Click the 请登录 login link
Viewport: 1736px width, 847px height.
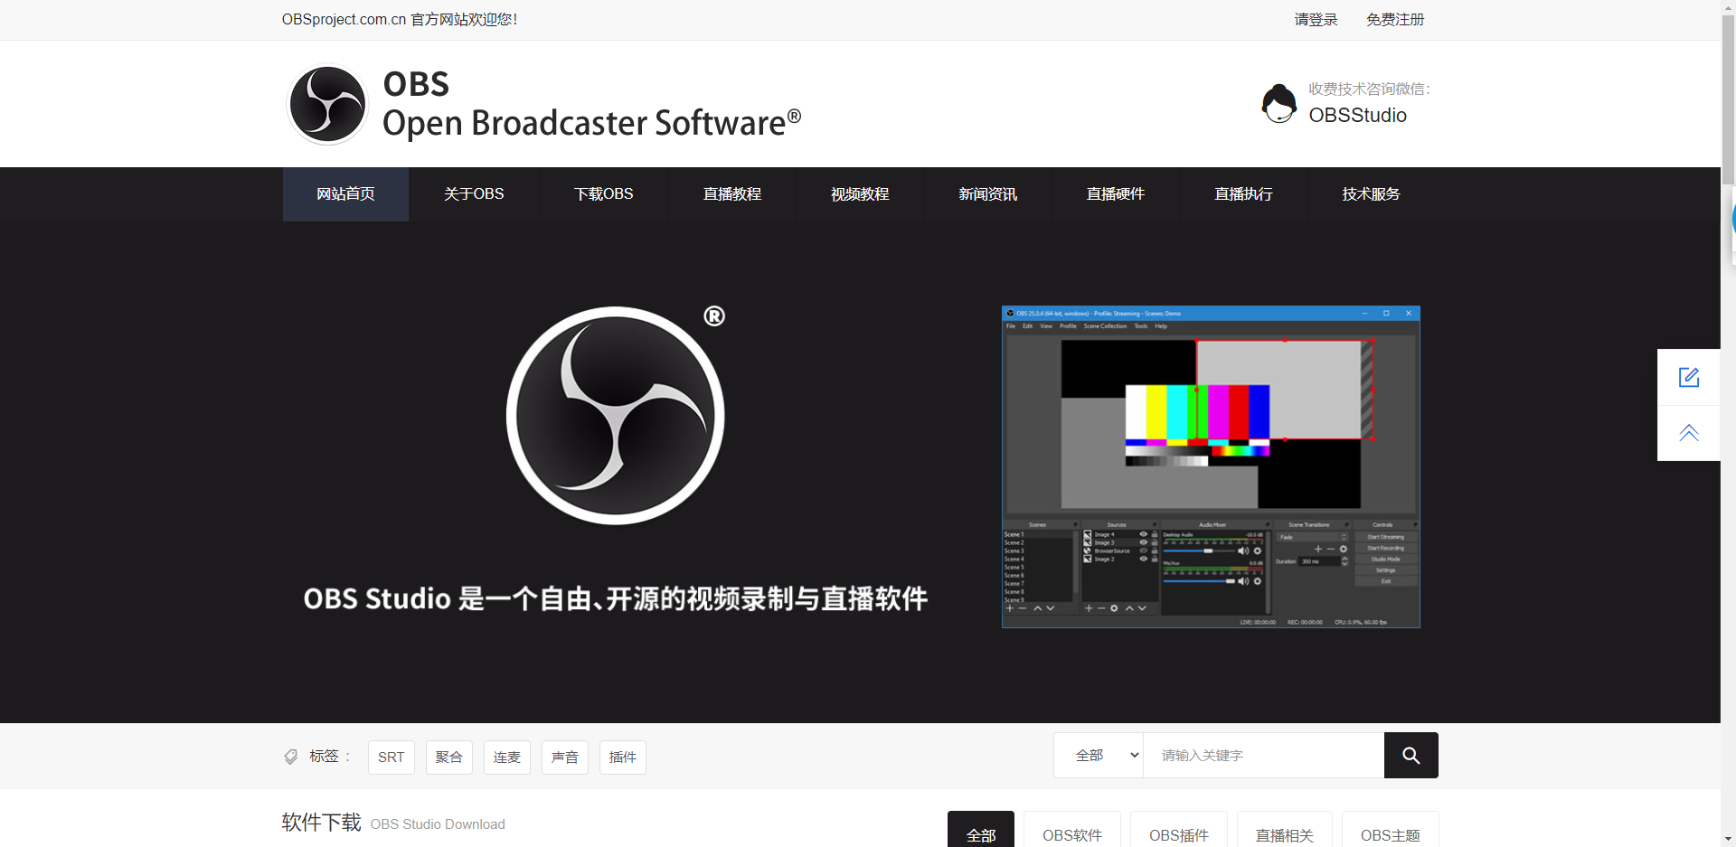(x=1316, y=20)
